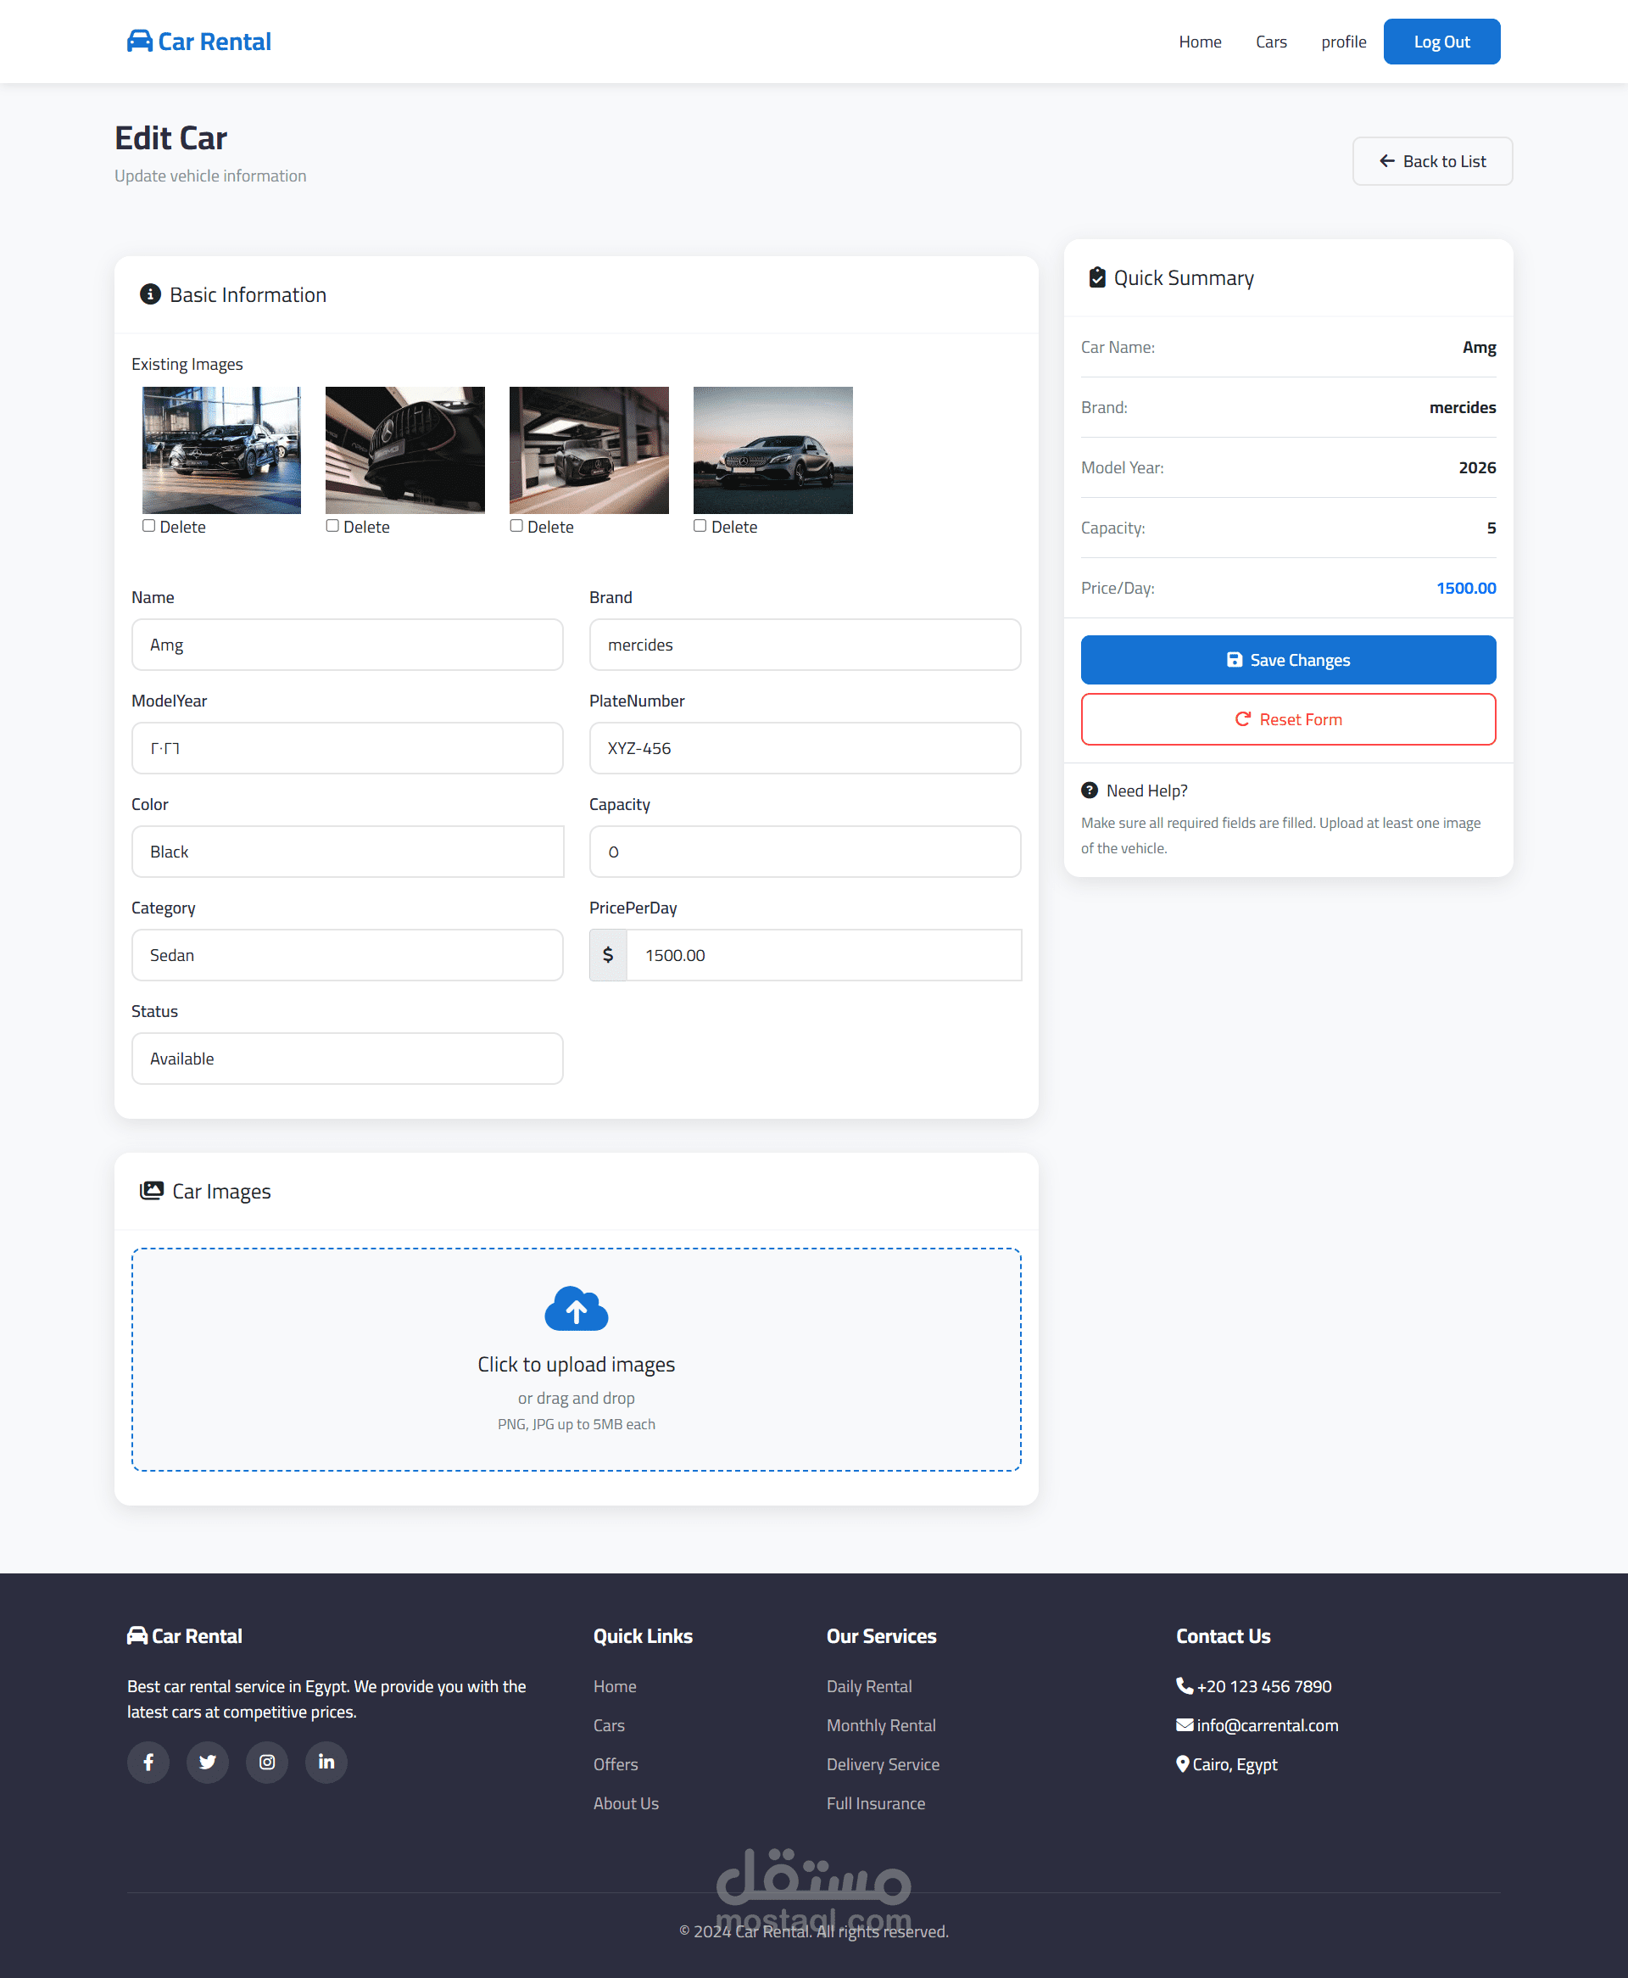Image resolution: width=1628 pixels, height=1978 pixels.
Task: Click the Facebook icon in footer
Action: [148, 1763]
